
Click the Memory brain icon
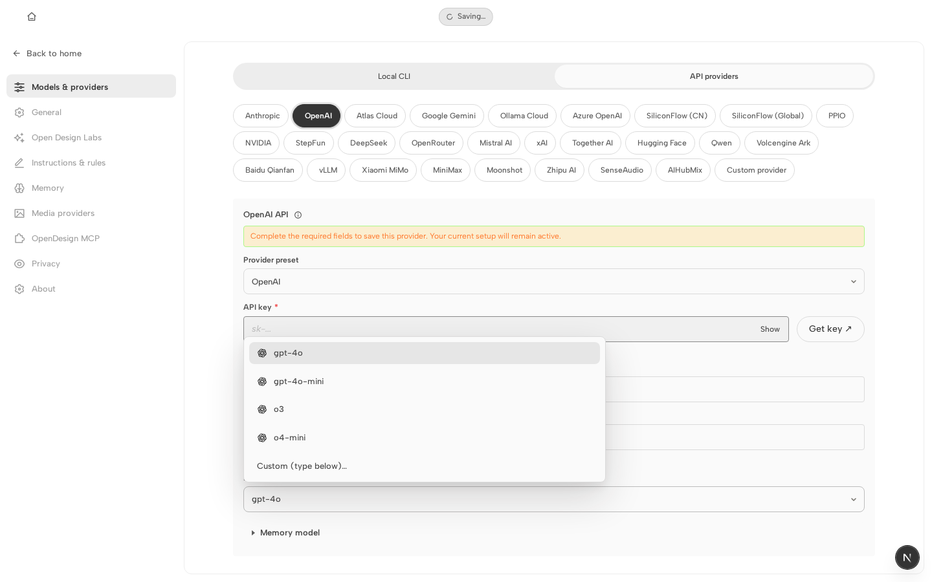pyautogui.click(x=19, y=188)
